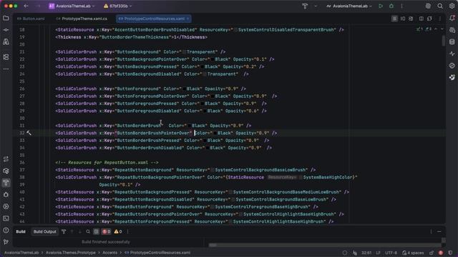Open the Problems tool window icon

[x=6, y=230]
